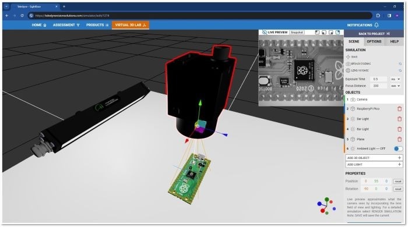The width and height of the screenshot is (408, 227).
Task: Open the Focus Distance unit dropdown
Action: click(x=395, y=86)
